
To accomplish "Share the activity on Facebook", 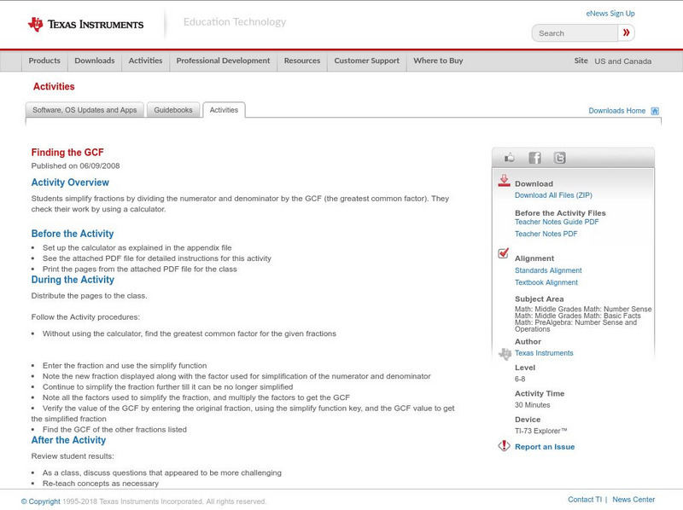I will click(x=534, y=158).
